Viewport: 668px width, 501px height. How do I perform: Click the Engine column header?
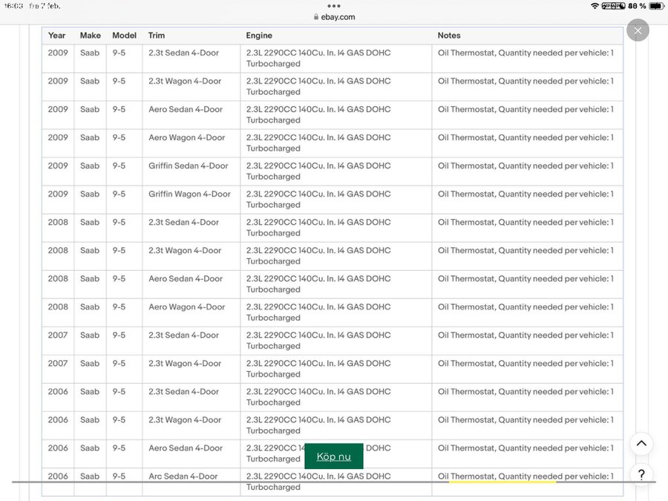(259, 36)
